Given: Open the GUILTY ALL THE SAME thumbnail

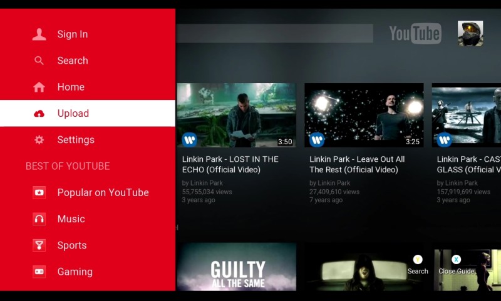Looking at the screenshot, I should [x=237, y=267].
